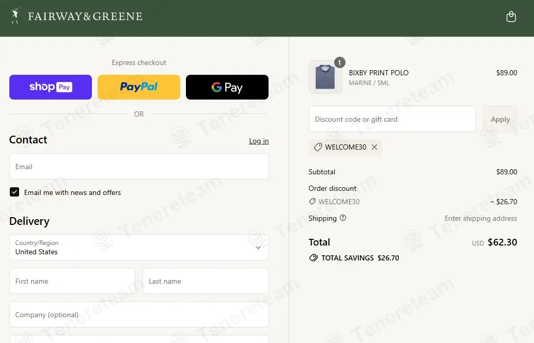Click the WELCOME30 tag icon in the applied code chip

click(318, 147)
